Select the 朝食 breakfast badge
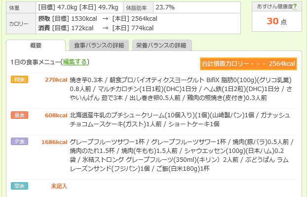Image resolution: width=307 pixels, height=197 pixels. (x=20, y=79)
